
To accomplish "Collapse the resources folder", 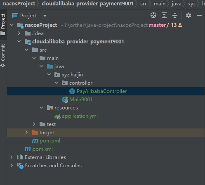I will [x=42, y=107].
